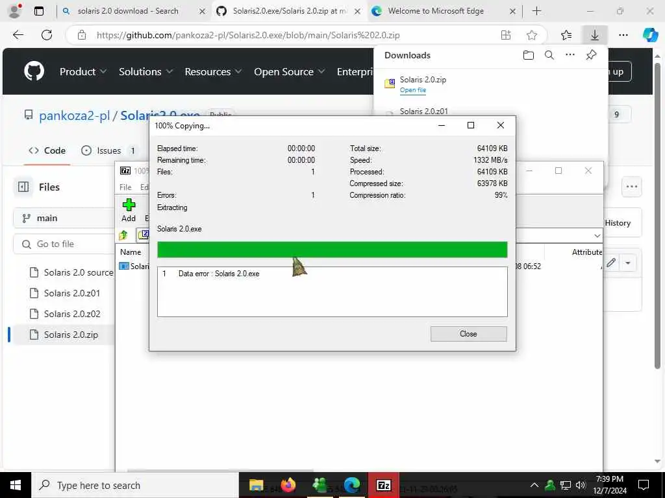Image resolution: width=665 pixels, height=498 pixels.
Task: Pin the Downloads panel
Action: click(x=591, y=55)
